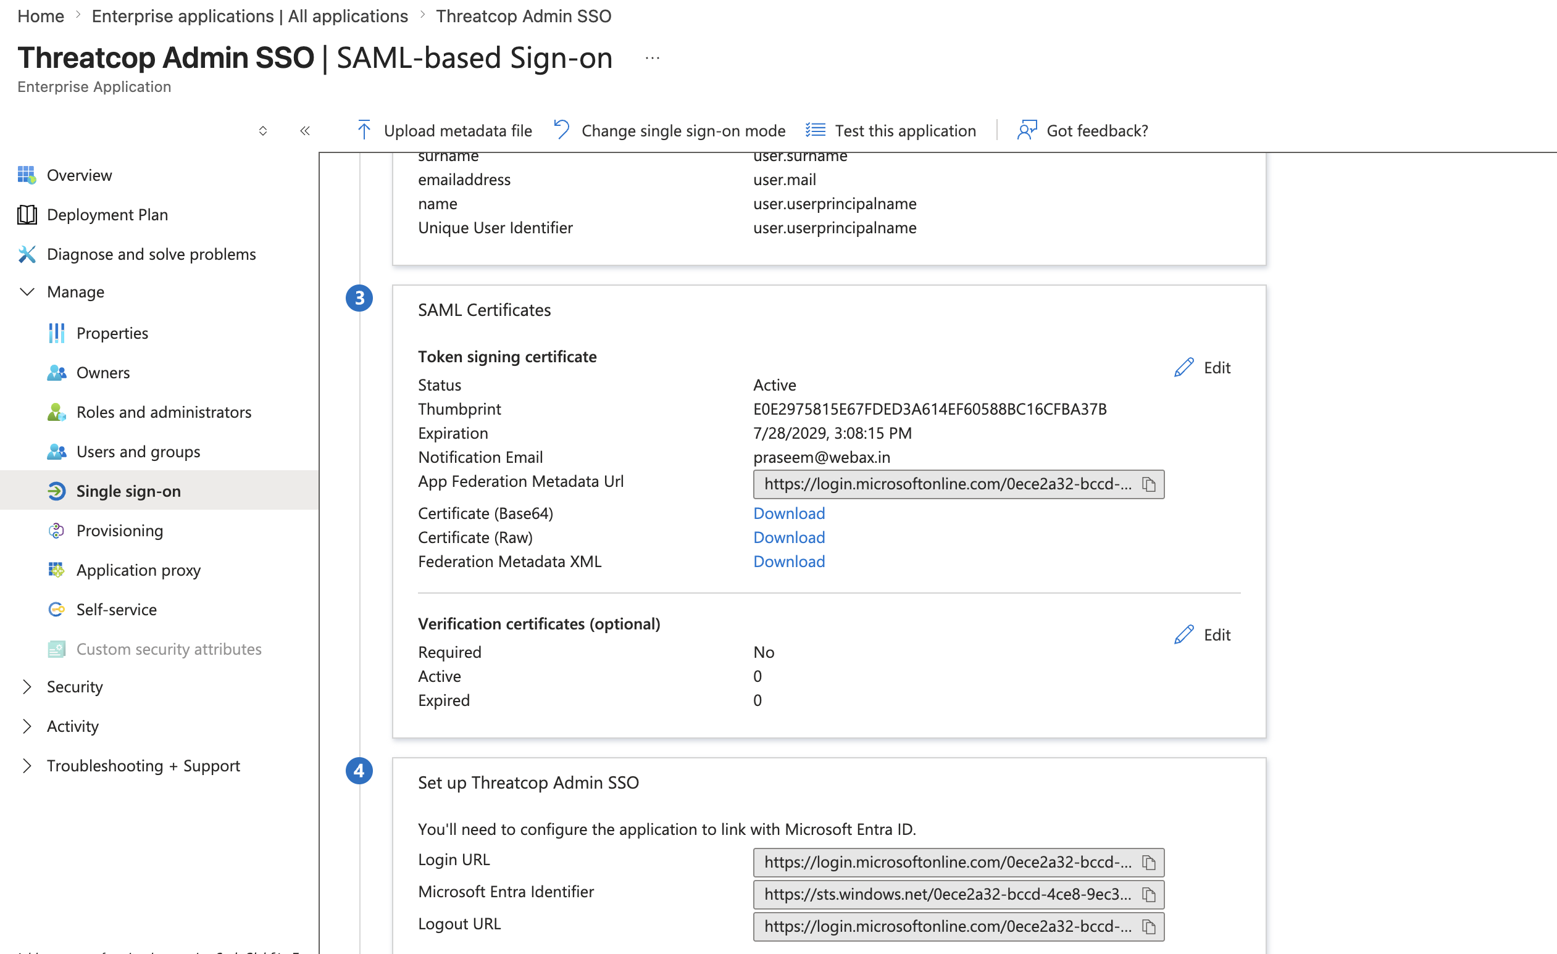The width and height of the screenshot is (1557, 954).
Task: Open Enterprise applications breadcrumb link
Action: (249, 16)
